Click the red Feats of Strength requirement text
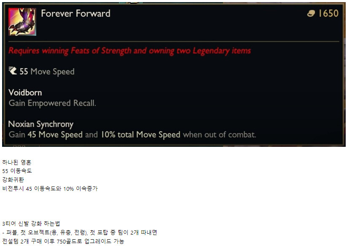The width and height of the screenshot is (347, 246). coord(129,51)
